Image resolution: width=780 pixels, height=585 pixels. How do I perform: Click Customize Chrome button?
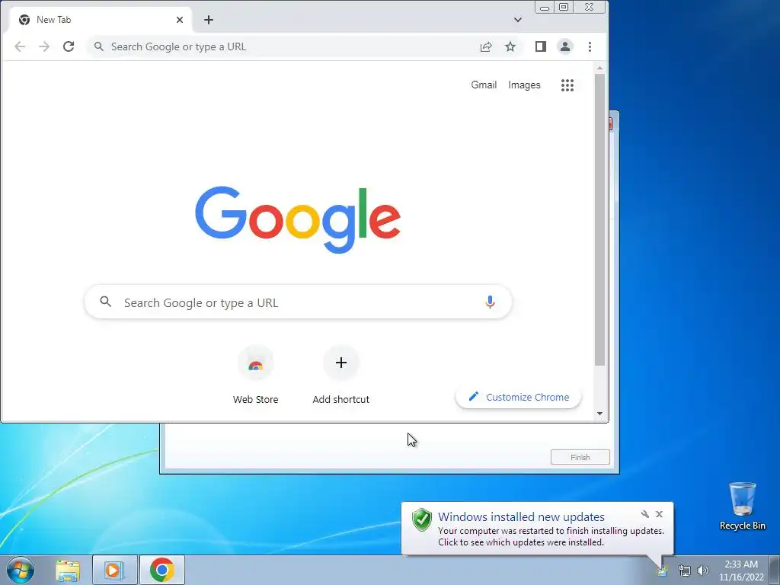click(x=518, y=397)
